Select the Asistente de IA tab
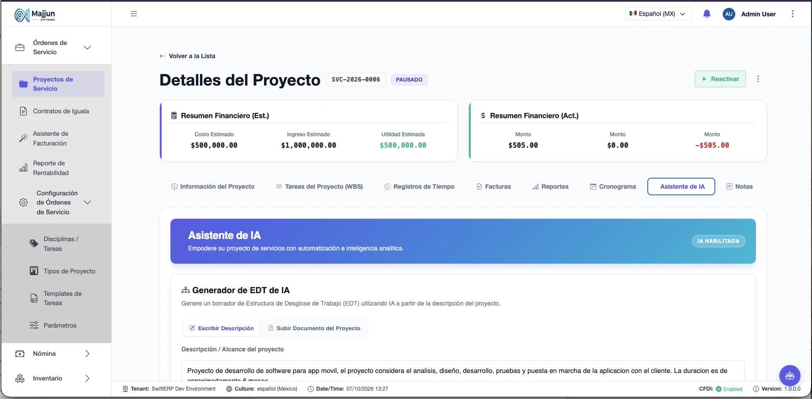Screen dimensions: 812x399 pyautogui.click(x=681, y=186)
